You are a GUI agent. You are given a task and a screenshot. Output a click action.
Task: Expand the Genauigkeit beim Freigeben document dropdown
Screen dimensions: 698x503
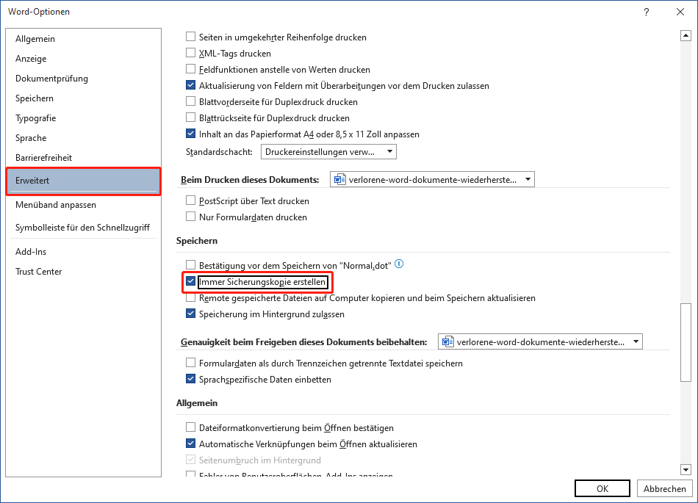[x=636, y=341]
